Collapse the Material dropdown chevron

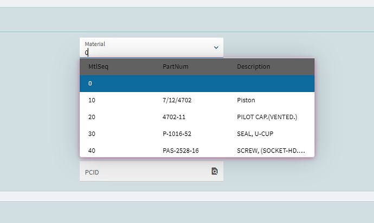216,48
